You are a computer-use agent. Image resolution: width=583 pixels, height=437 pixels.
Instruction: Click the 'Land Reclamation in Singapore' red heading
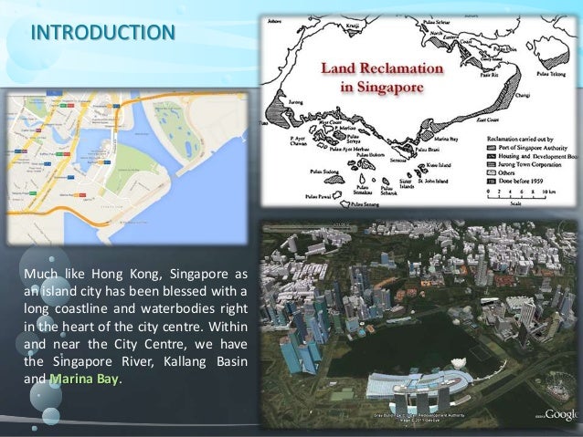(x=382, y=78)
